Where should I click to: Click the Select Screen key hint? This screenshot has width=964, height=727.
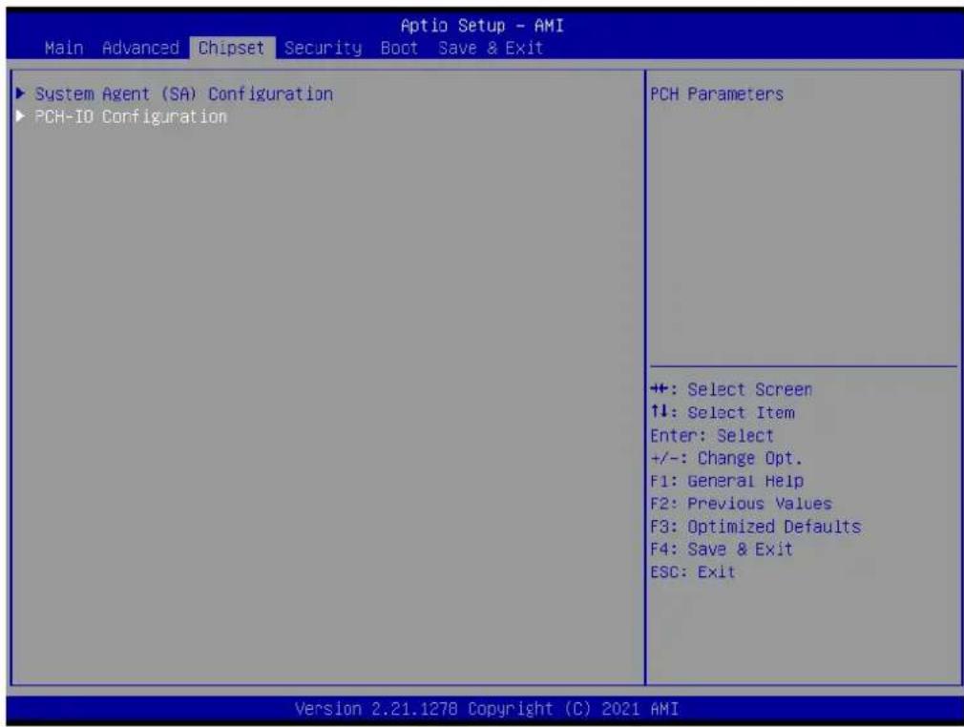731,389
